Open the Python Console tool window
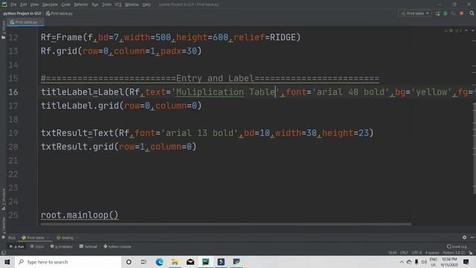Screen dimensions: 476x268 point(118,246)
